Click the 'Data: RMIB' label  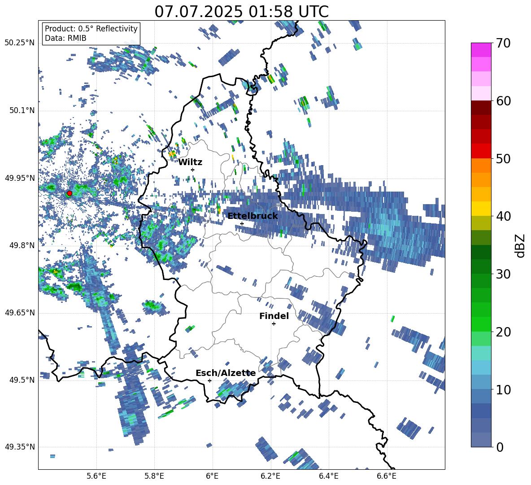pyautogui.click(x=65, y=38)
